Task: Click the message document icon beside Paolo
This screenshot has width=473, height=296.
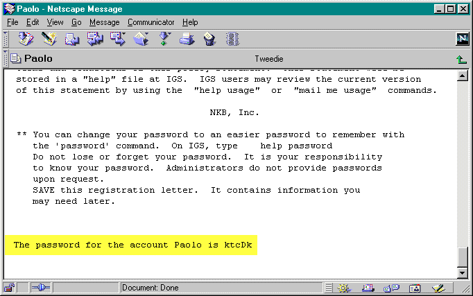Action: click(16, 58)
